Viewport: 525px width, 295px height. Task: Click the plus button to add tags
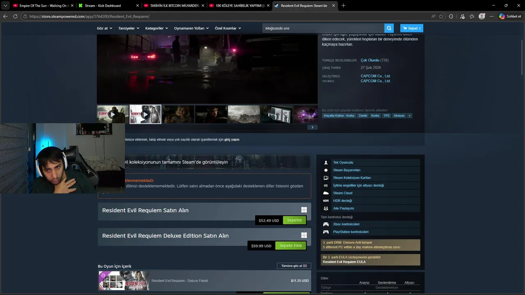point(409,116)
